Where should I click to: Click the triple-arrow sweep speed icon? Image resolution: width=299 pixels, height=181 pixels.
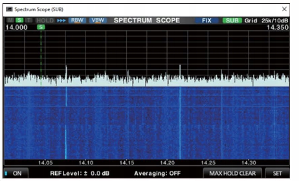coord(61,21)
